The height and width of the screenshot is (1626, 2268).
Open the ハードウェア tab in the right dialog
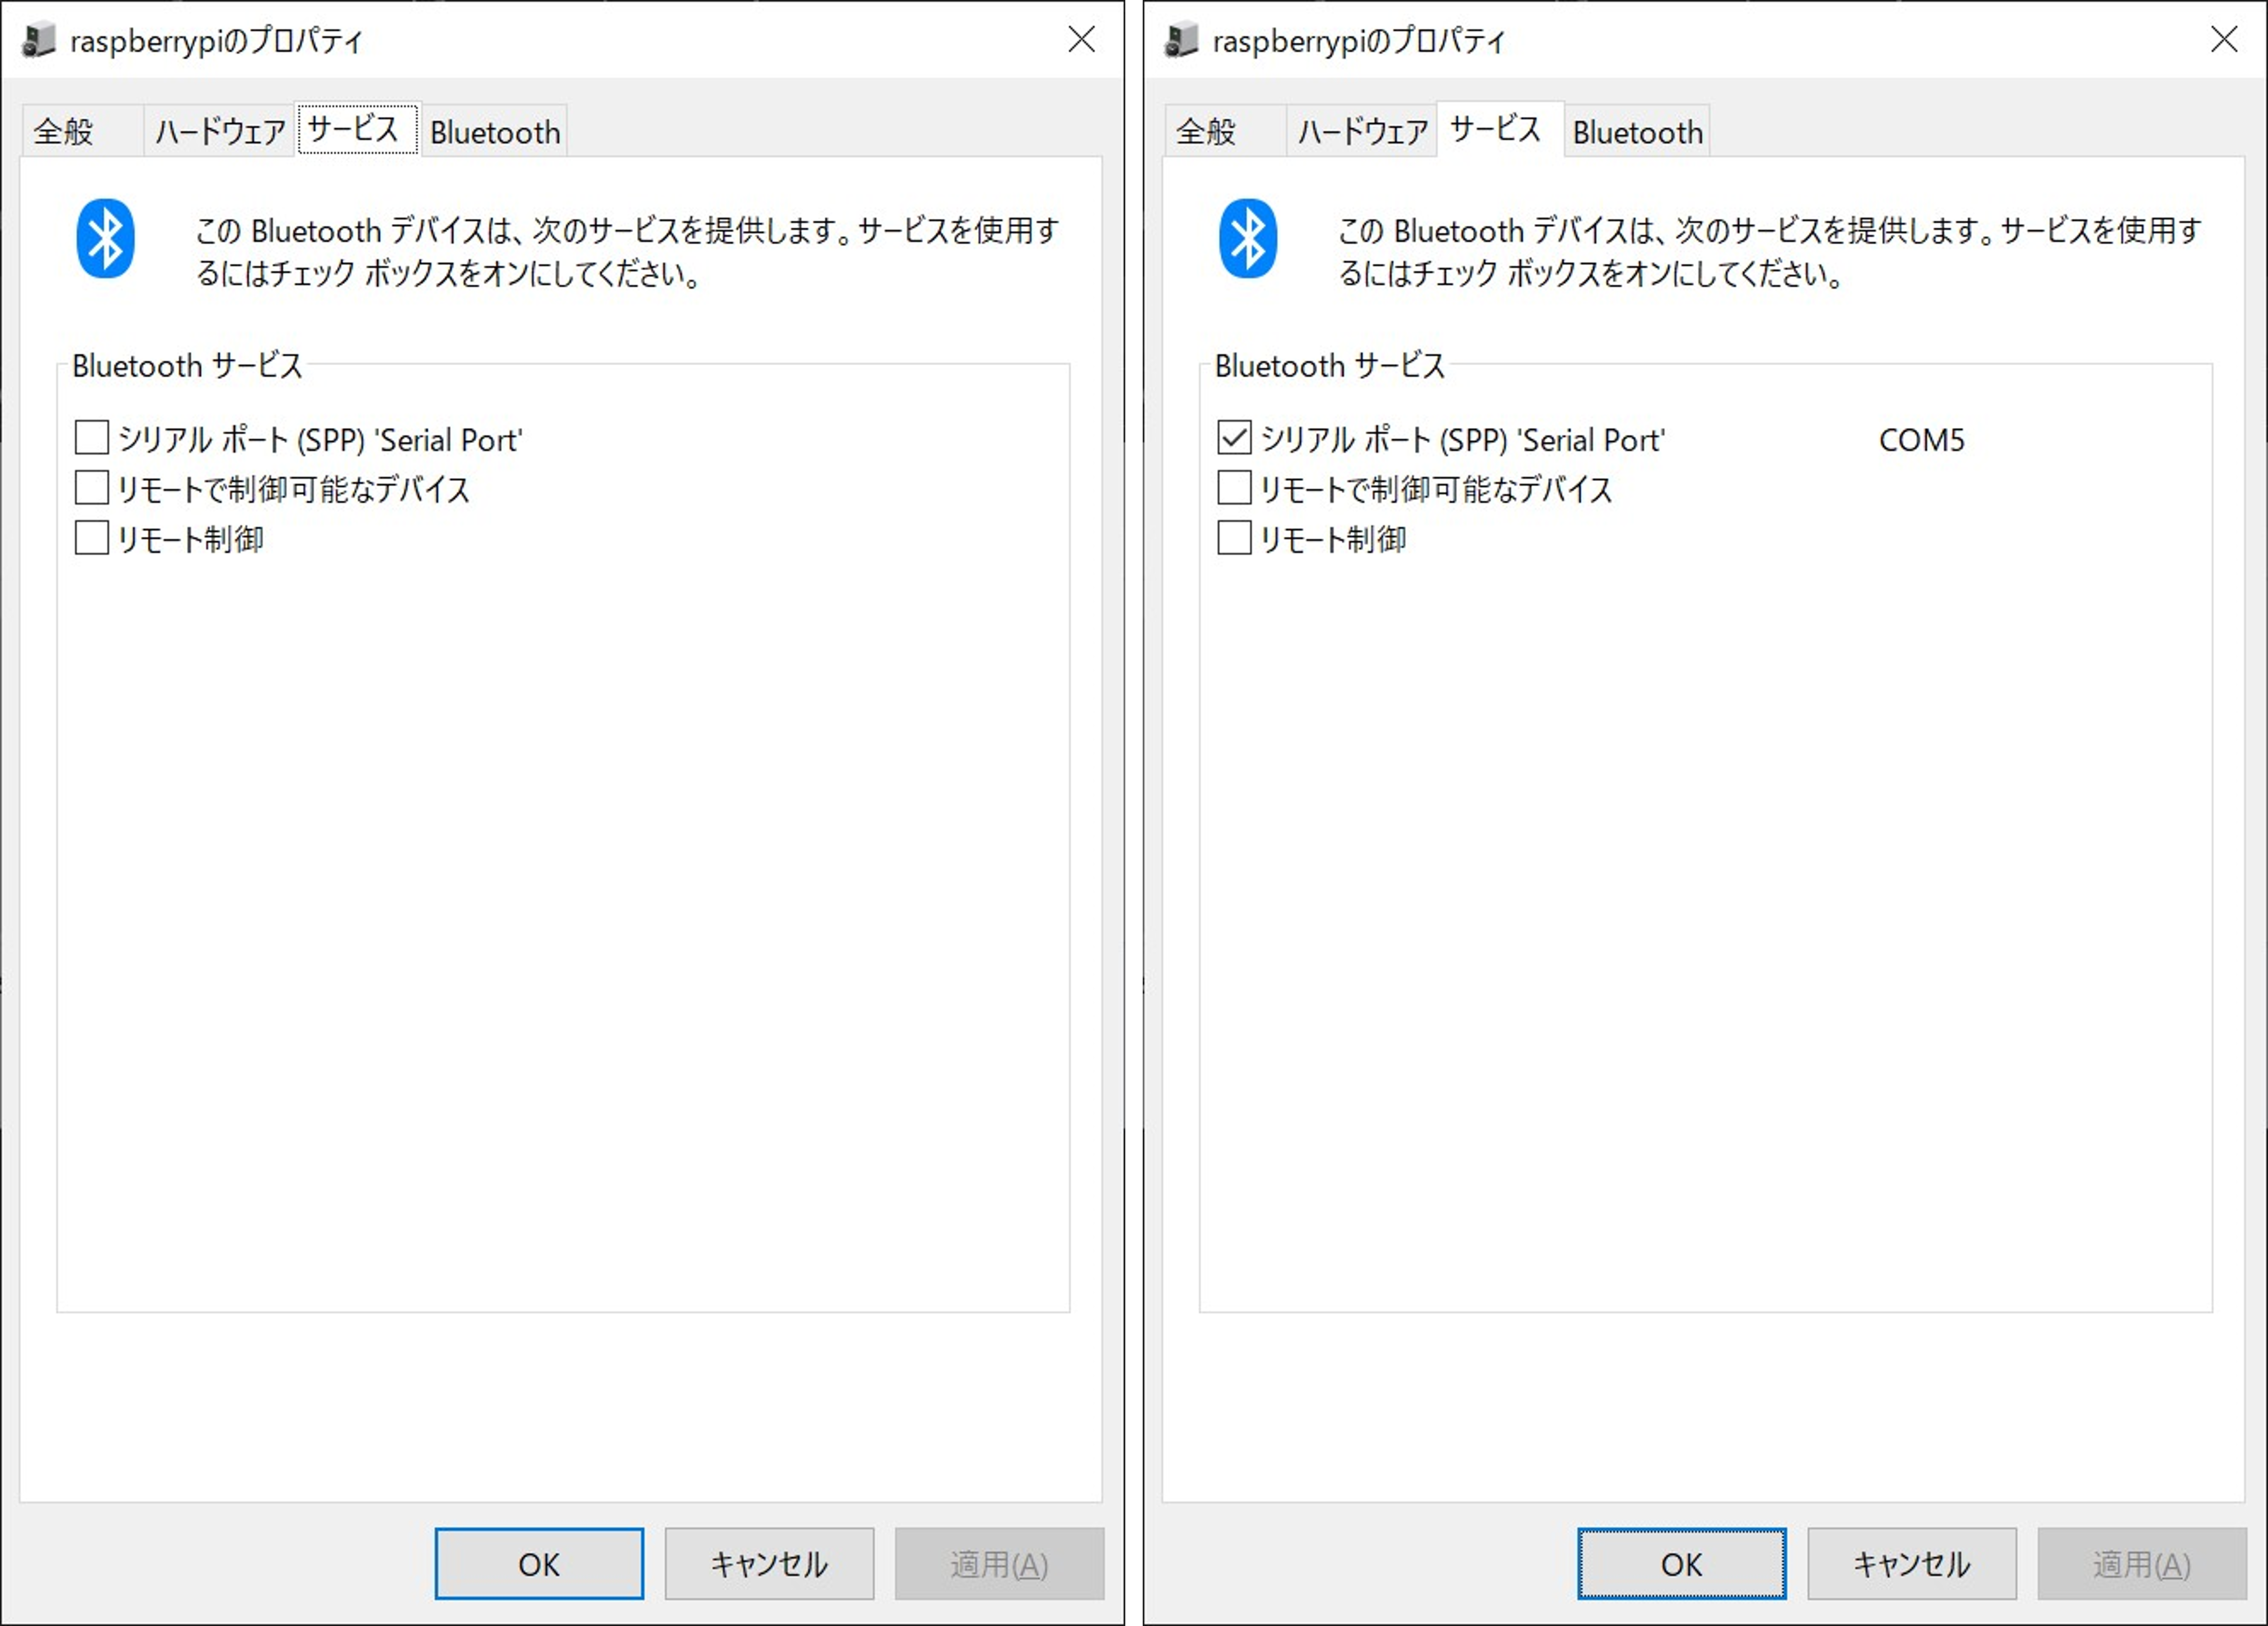pos(1362,132)
